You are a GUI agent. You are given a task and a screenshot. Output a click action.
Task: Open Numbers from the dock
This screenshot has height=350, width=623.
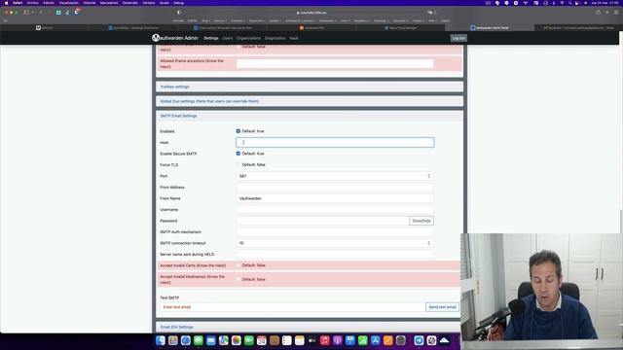tap(363, 340)
